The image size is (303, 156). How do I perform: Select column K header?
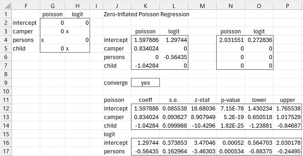[145, 5]
